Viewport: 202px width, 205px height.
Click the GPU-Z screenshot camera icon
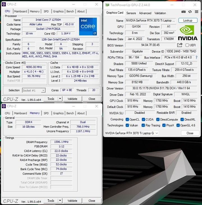tap(183, 12)
